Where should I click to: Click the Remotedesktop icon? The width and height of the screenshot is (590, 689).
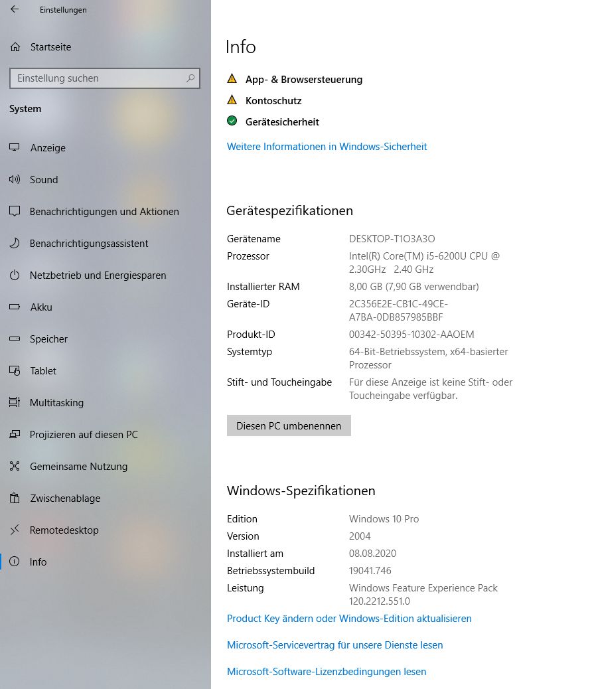click(15, 530)
